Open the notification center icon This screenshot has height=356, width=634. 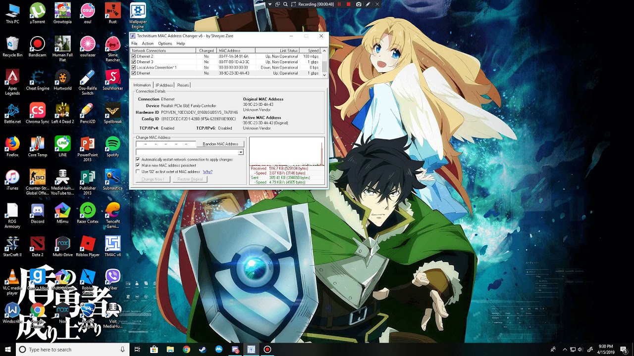624,350
